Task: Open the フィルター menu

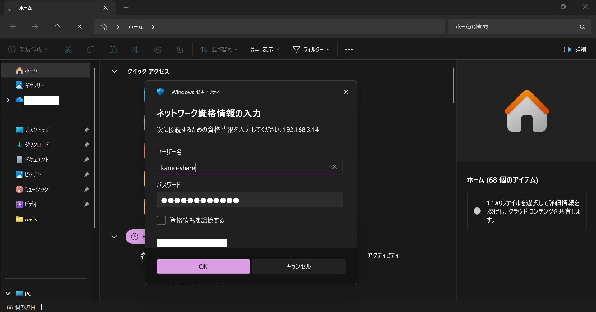Action: point(311,49)
